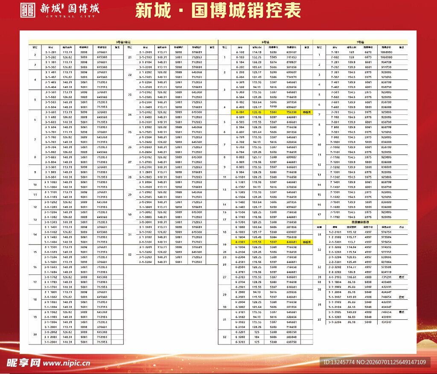Click room number cell 6-1803
This screenshot has height=374, width=437.
(240, 232)
